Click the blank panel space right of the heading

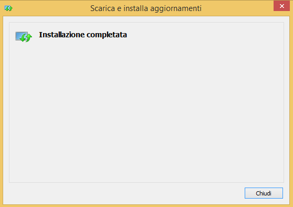point(205,35)
